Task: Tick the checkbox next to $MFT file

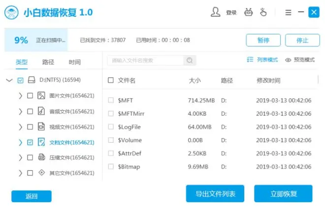Action: tap(111, 100)
